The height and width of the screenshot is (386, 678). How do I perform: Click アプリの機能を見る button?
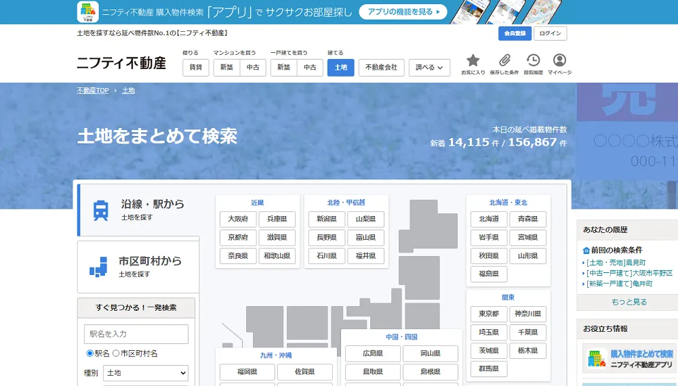tap(403, 12)
